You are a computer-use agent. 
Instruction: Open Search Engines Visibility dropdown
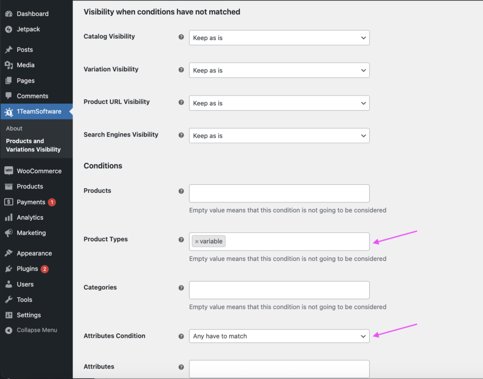point(279,136)
